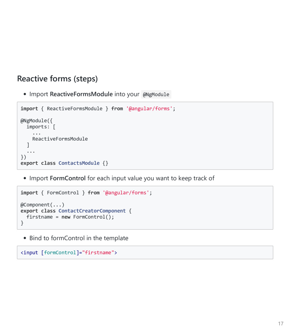
Task: Click "Bind to formControl in the template" text
Action: click(79, 238)
